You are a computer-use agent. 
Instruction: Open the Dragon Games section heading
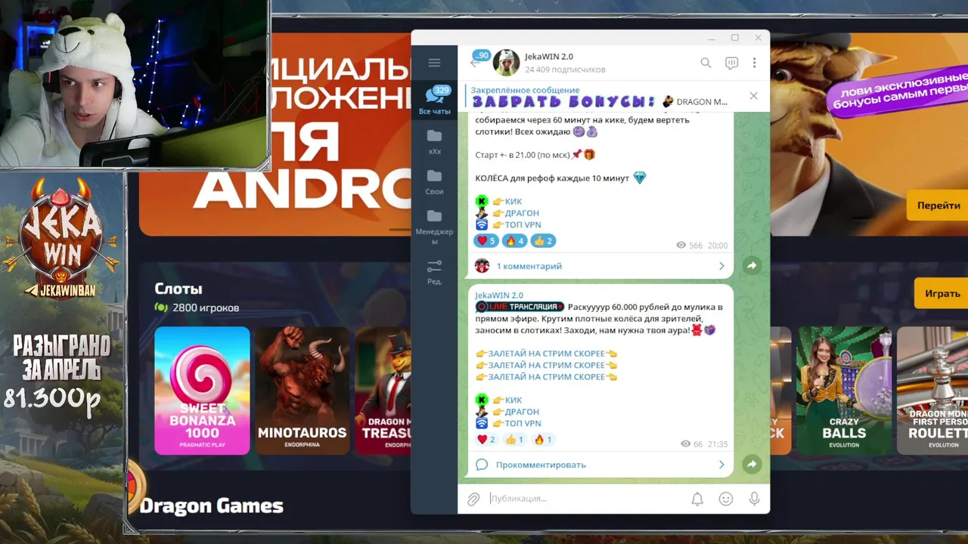[211, 506]
